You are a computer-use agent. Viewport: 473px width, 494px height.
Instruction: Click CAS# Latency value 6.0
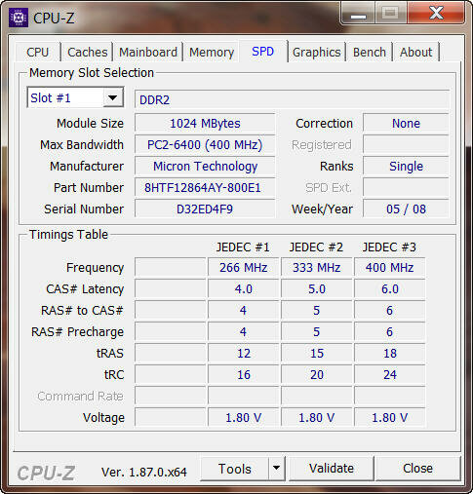click(x=390, y=289)
